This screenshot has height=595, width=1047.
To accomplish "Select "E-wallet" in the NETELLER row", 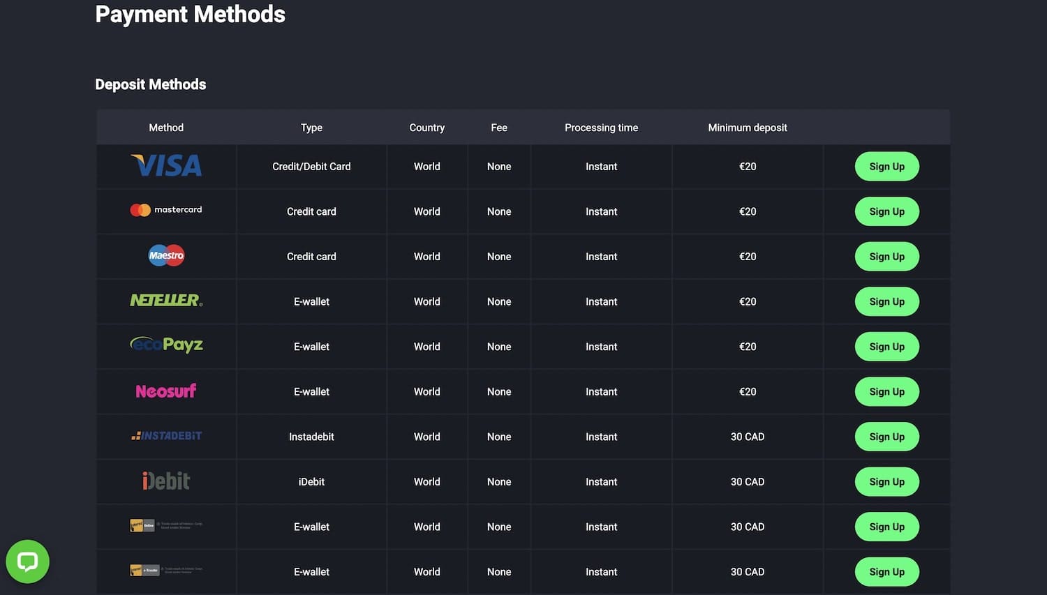I will click(311, 301).
